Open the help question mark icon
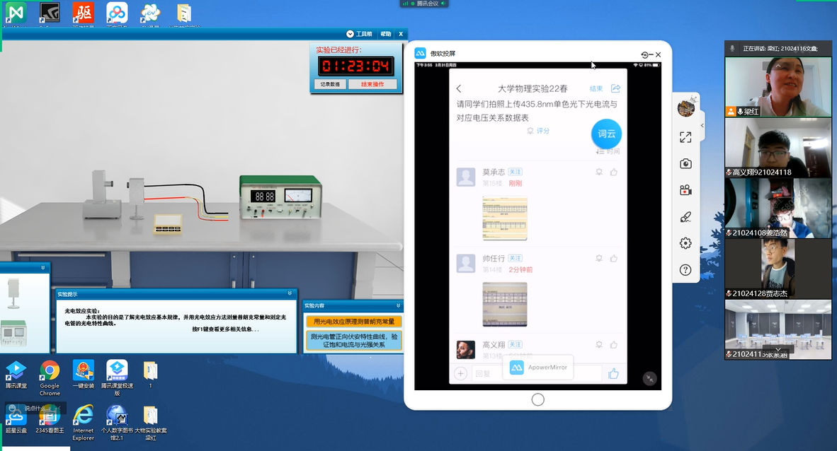Screen dimensions: 837x451 click(685, 270)
